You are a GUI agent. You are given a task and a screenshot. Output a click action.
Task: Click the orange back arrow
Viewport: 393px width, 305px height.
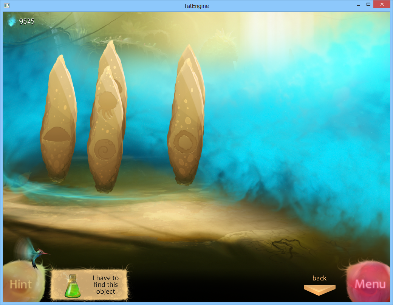click(319, 289)
